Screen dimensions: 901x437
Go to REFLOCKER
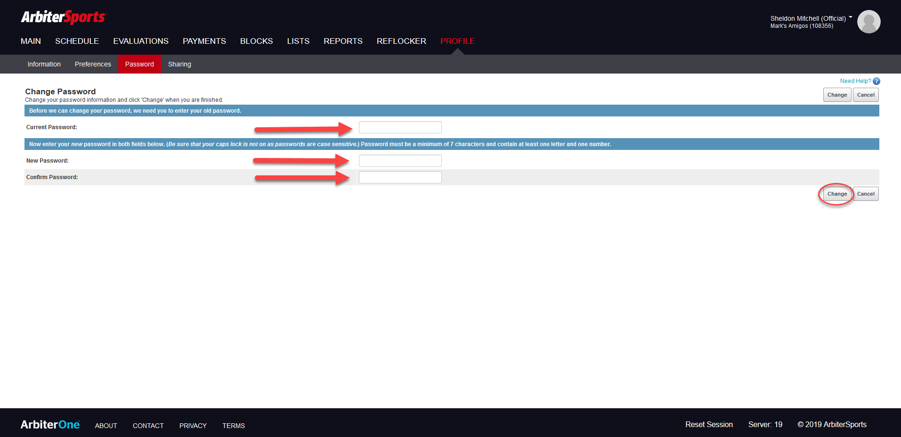401,41
